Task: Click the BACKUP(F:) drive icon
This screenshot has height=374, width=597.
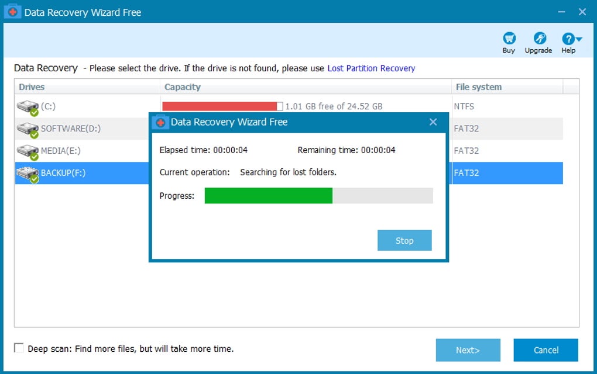Action: [28, 174]
